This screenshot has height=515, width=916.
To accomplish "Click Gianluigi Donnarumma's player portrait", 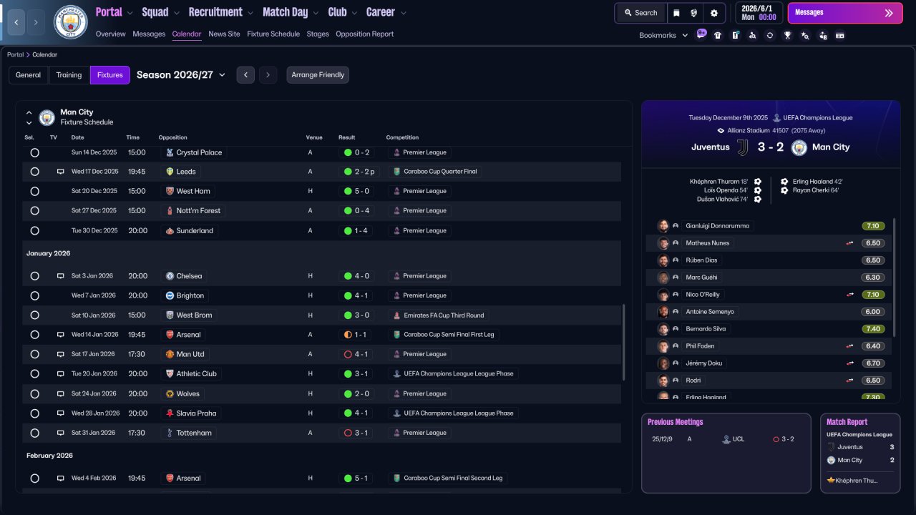I will [x=663, y=226].
